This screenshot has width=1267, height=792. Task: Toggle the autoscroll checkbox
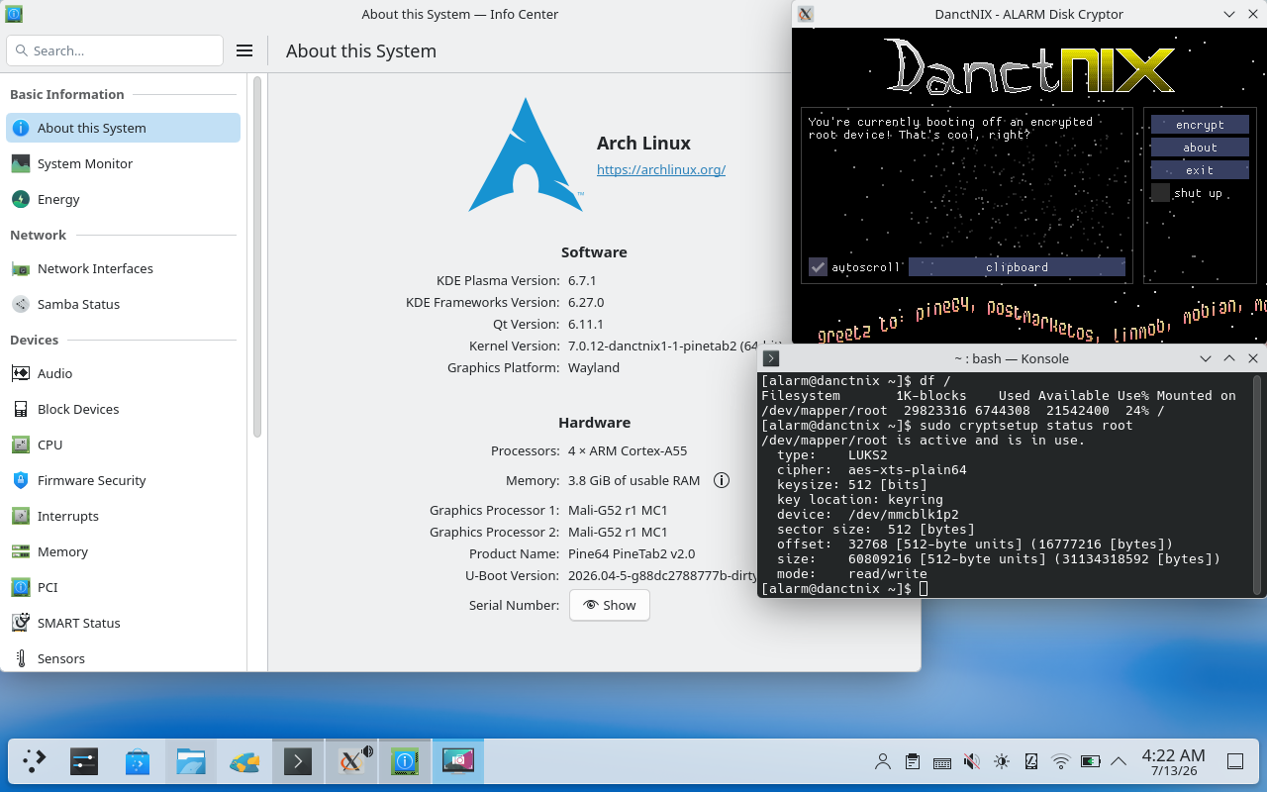pyautogui.click(x=818, y=267)
